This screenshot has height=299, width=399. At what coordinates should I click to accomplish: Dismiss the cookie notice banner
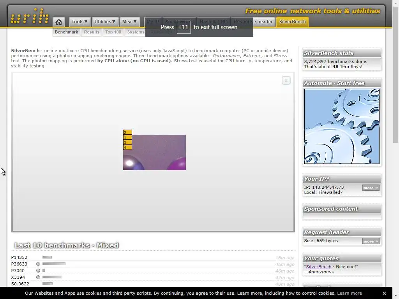coord(384,293)
